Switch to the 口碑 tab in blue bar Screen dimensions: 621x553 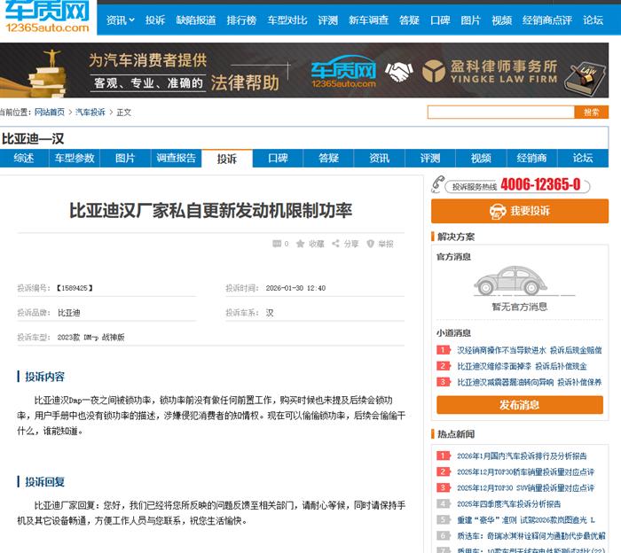tap(278, 159)
